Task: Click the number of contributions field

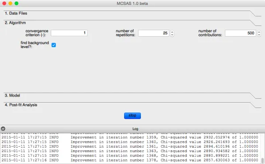Action: tap(240, 33)
